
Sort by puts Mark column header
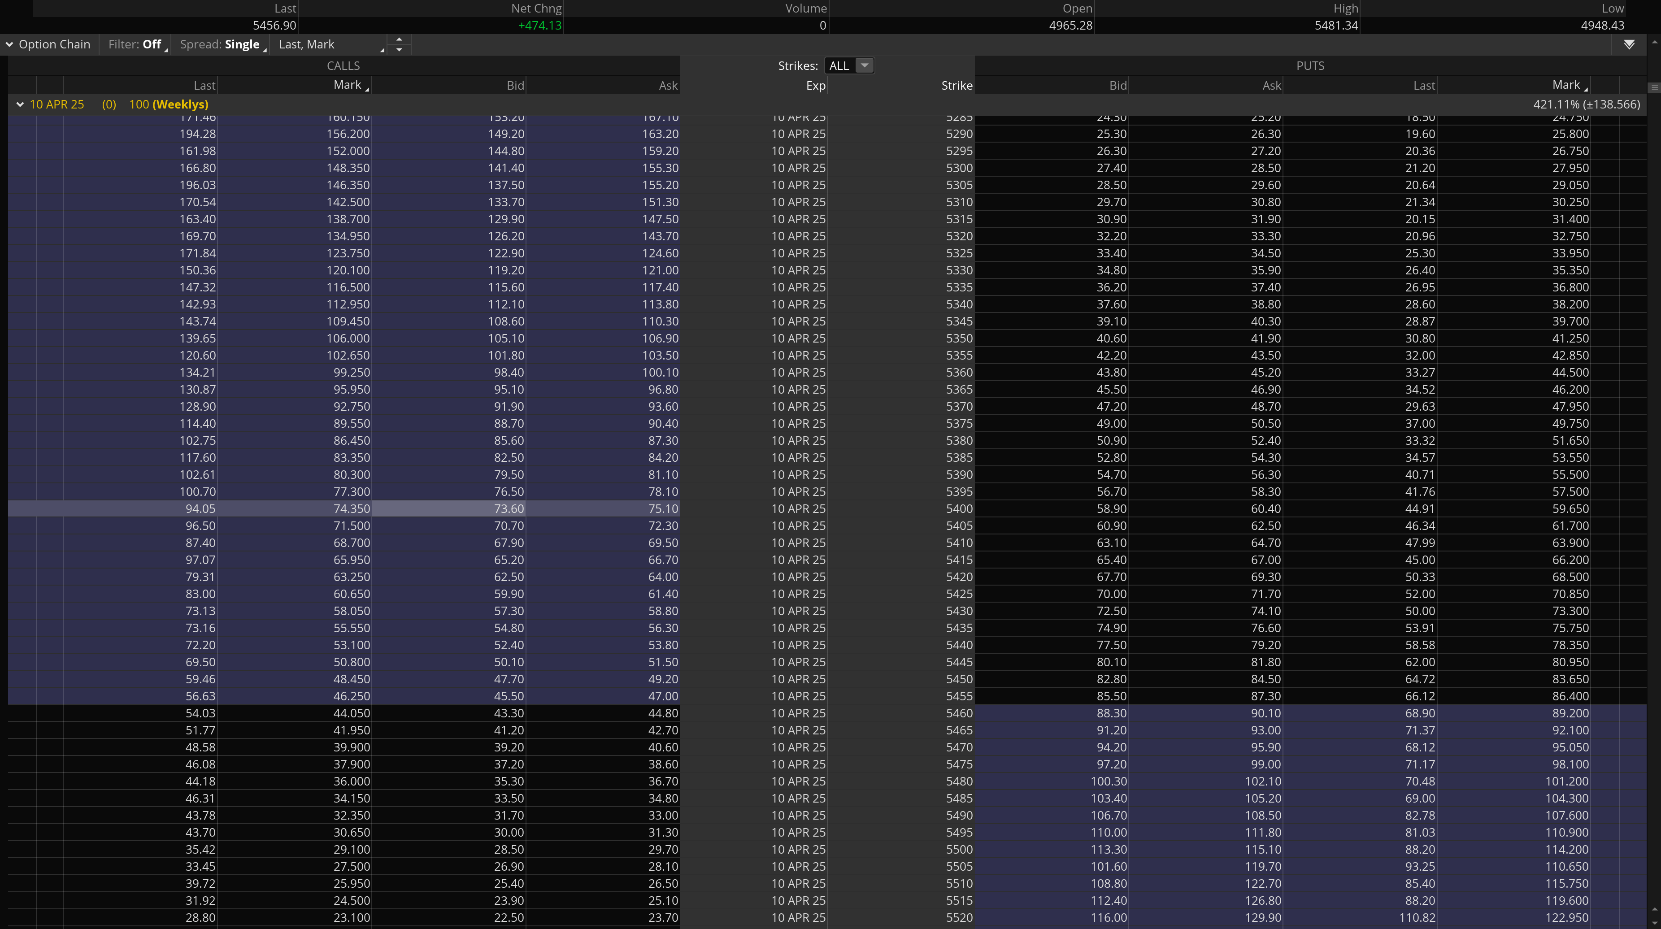pos(1565,85)
